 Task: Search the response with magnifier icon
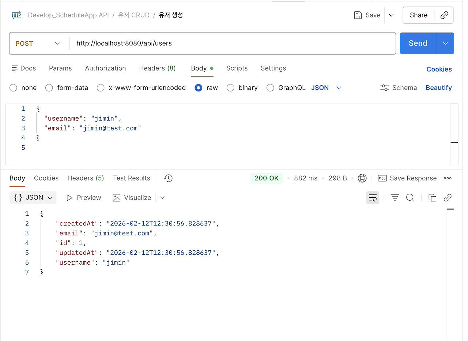tap(410, 198)
